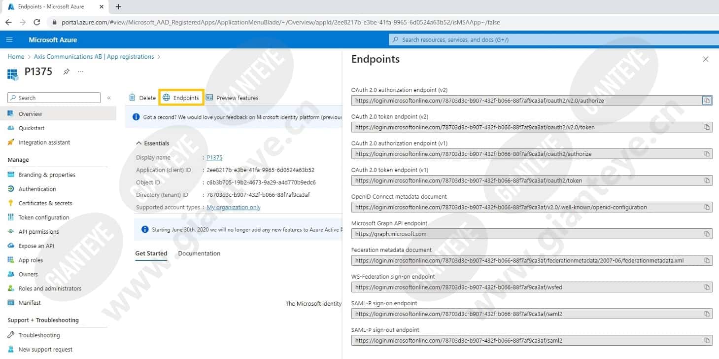Switch to the Documentation tab
The height and width of the screenshot is (359, 719).
click(199, 253)
